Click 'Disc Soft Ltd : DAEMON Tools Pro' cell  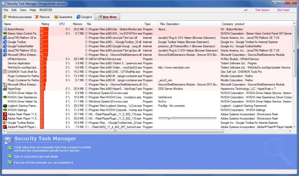pyautogui.click(x=241, y=72)
